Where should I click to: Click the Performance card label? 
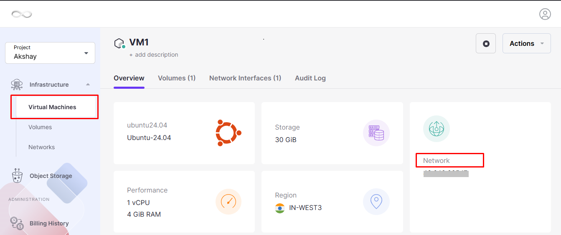(147, 190)
